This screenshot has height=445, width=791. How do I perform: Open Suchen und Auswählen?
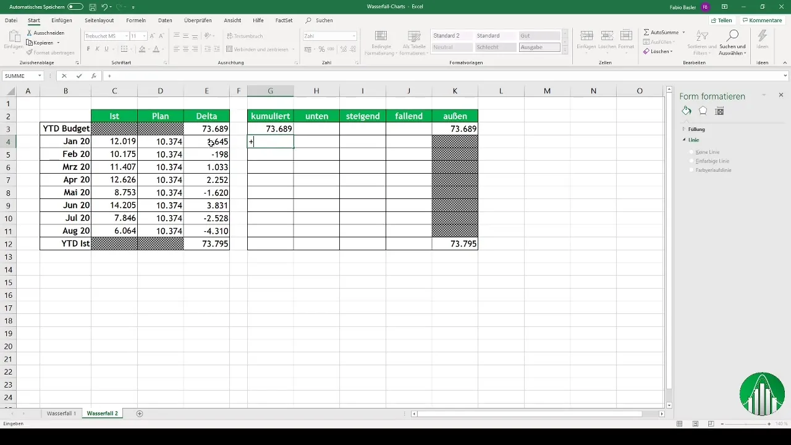click(733, 42)
